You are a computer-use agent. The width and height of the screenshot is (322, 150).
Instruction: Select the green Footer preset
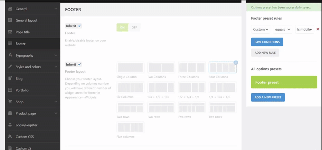(284, 82)
